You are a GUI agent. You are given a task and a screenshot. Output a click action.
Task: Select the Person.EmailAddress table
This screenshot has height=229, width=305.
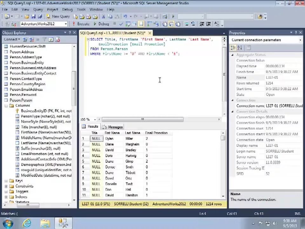coord(26,89)
